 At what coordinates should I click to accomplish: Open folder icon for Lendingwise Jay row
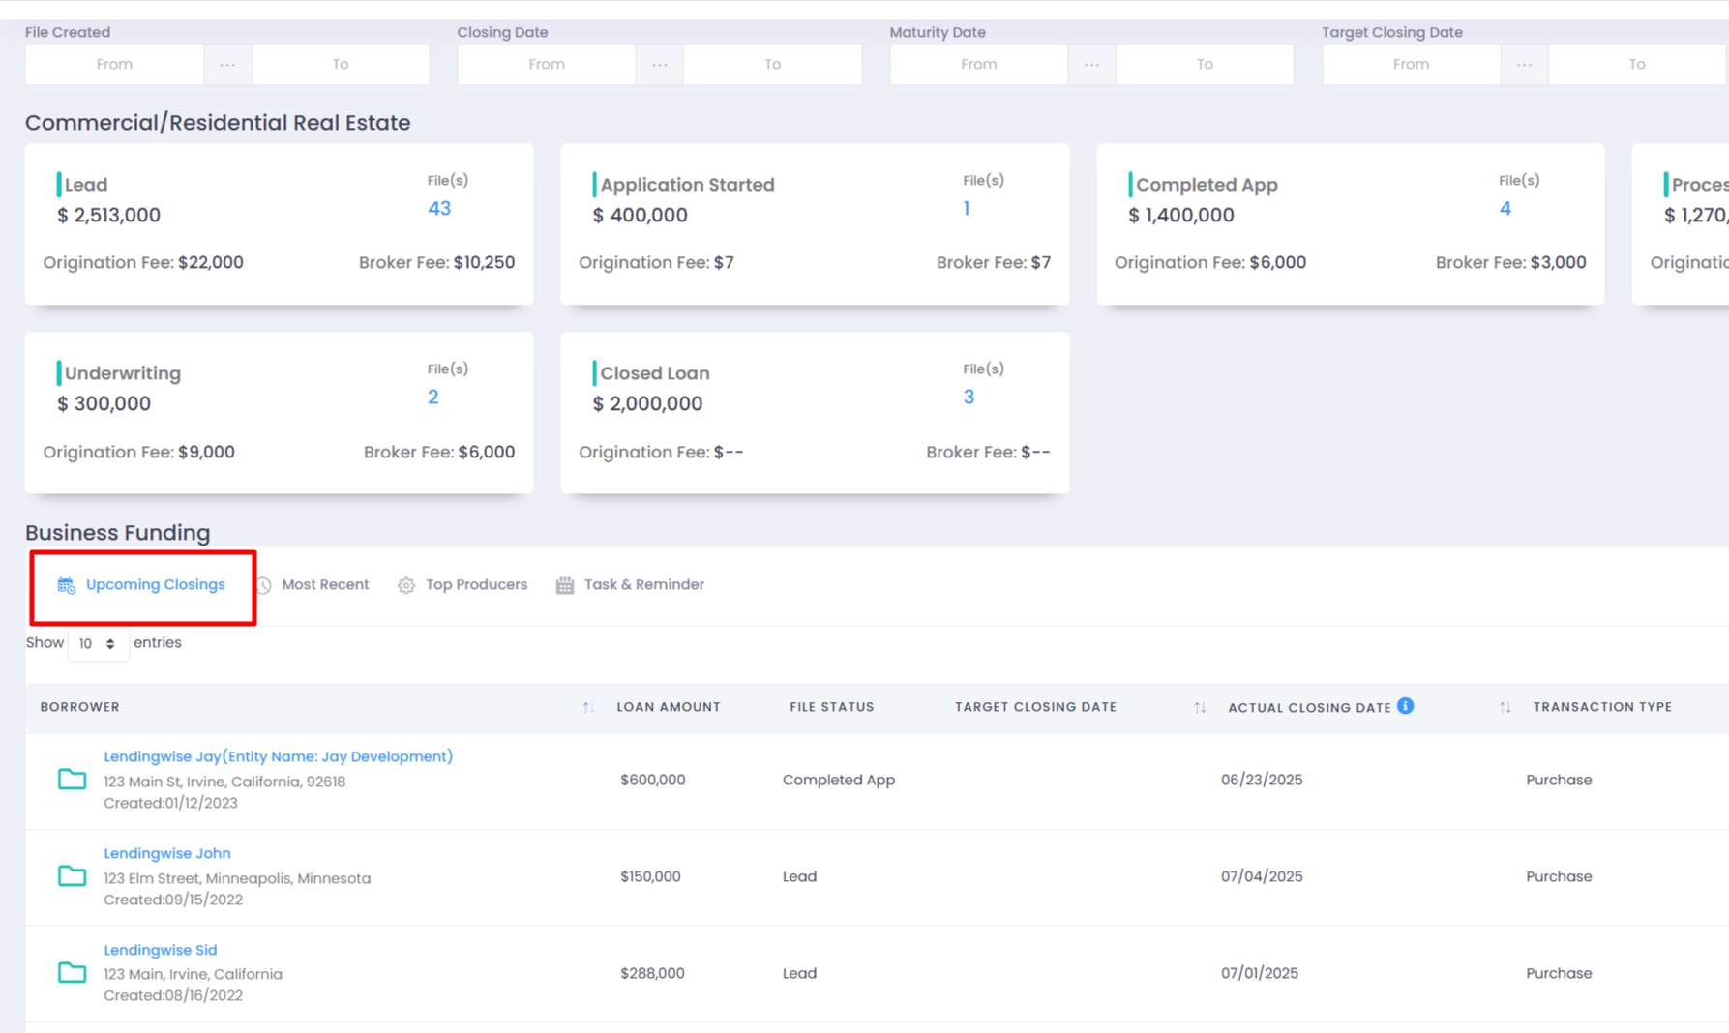(72, 780)
